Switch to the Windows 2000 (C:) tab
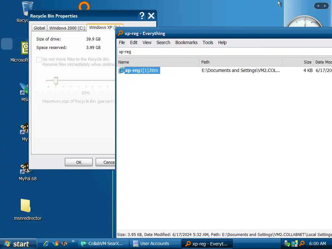The image size is (332, 249). click(67, 28)
